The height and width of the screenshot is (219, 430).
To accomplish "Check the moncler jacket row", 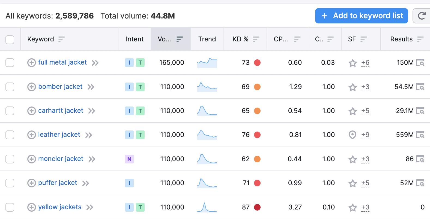I will [x=10, y=159].
